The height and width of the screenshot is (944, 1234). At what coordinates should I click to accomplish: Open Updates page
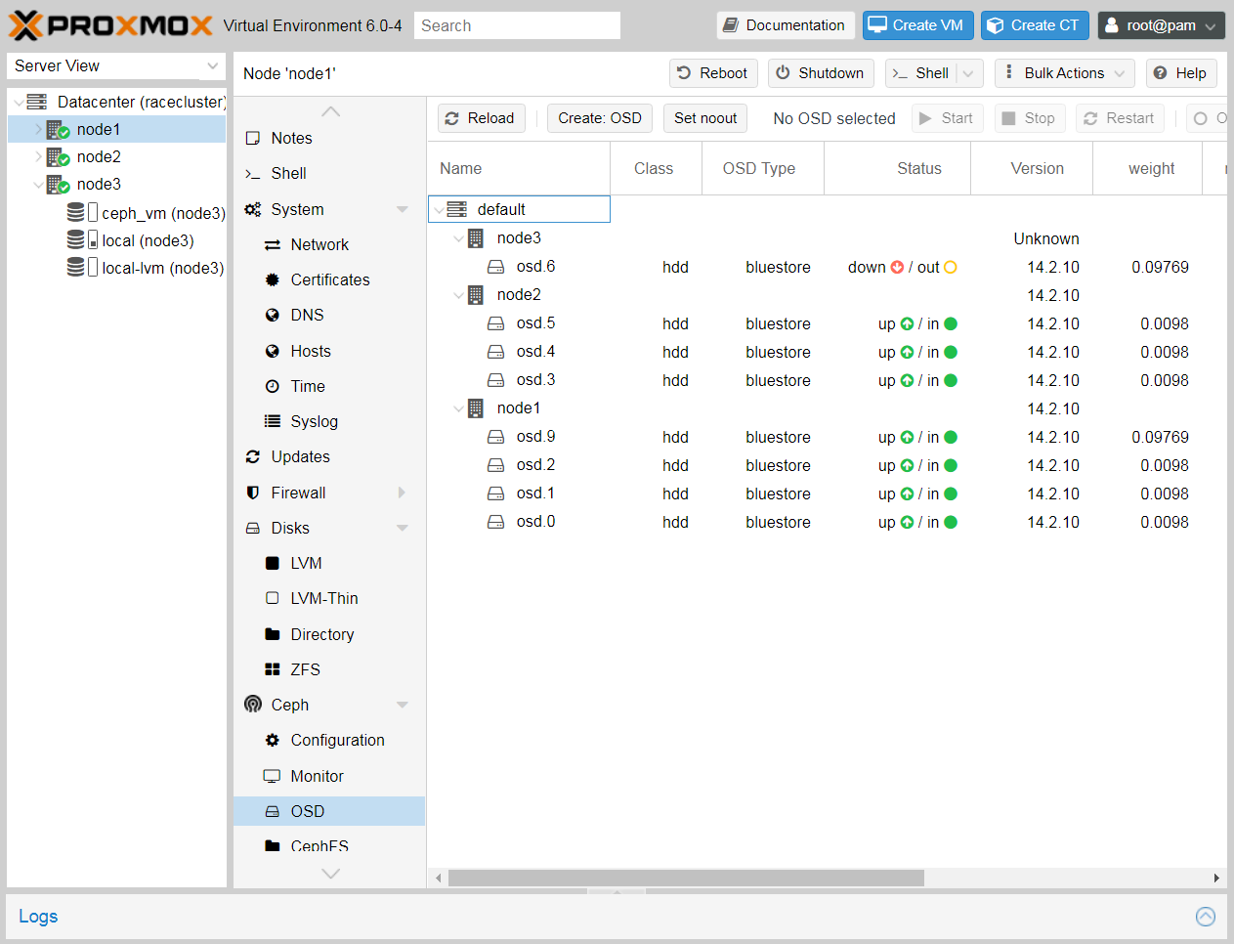pos(329,456)
